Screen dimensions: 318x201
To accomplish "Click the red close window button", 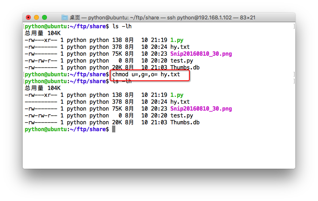I will [28, 17].
